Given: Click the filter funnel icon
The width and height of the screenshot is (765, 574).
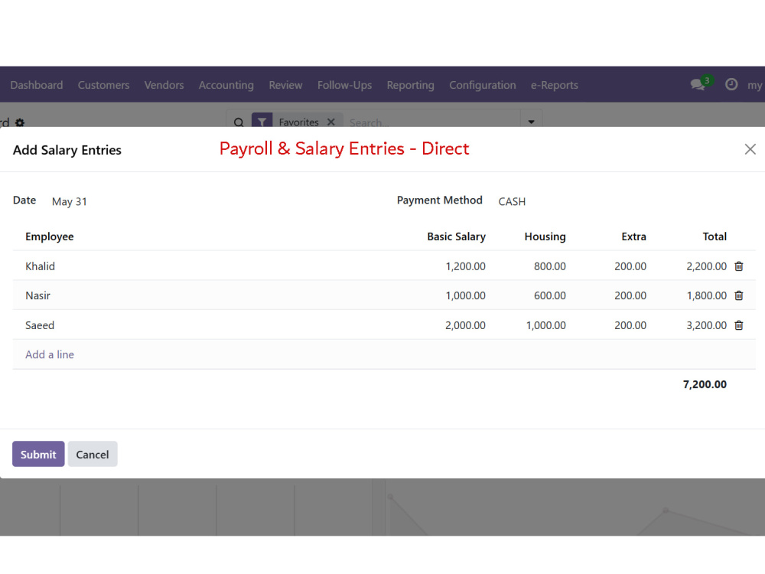Looking at the screenshot, I should (262, 121).
